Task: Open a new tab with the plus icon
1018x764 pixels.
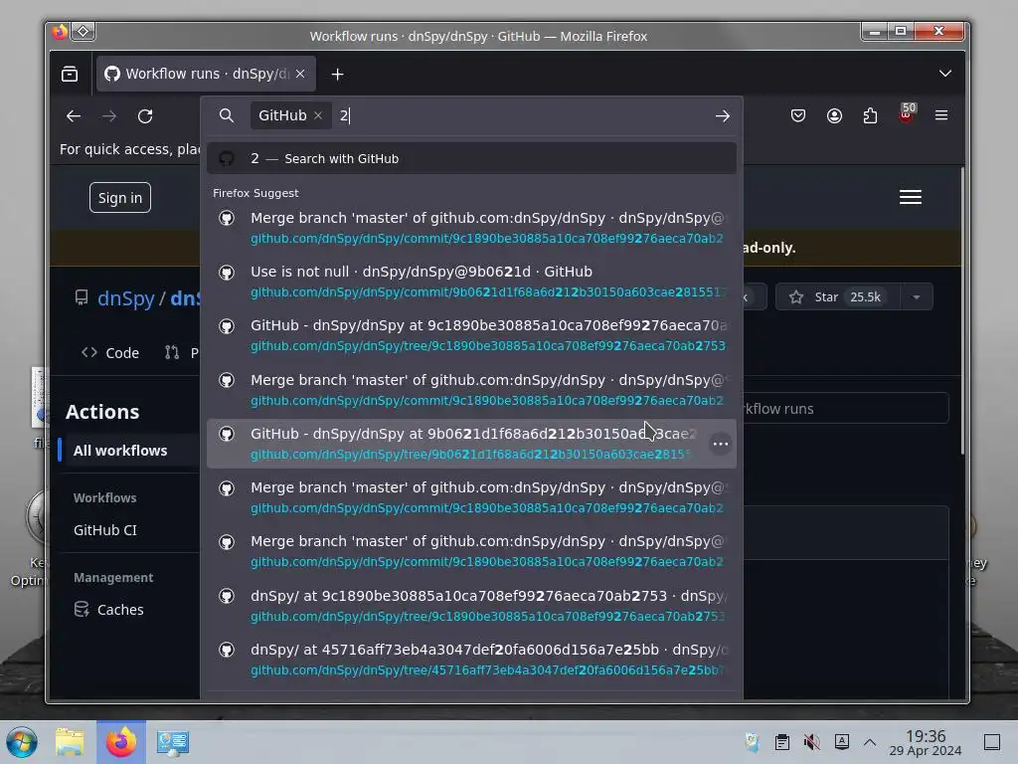Action: click(x=337, y=74)
